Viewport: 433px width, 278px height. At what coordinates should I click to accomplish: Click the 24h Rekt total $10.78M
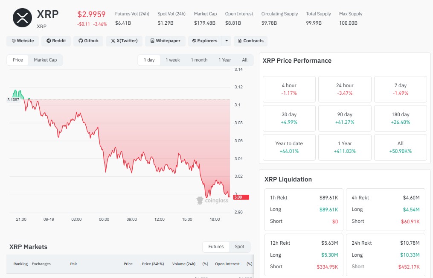[x=410, y=243]
